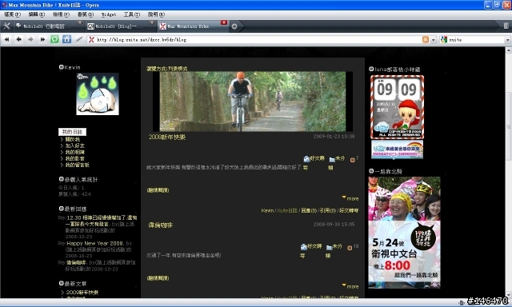Click 回應(0) under 2009新年快樂 post
Viewport: 512px width, 307px height.
point(309,211)
